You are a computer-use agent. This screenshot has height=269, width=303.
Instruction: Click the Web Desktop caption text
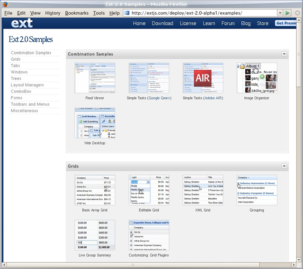(95, 143)
